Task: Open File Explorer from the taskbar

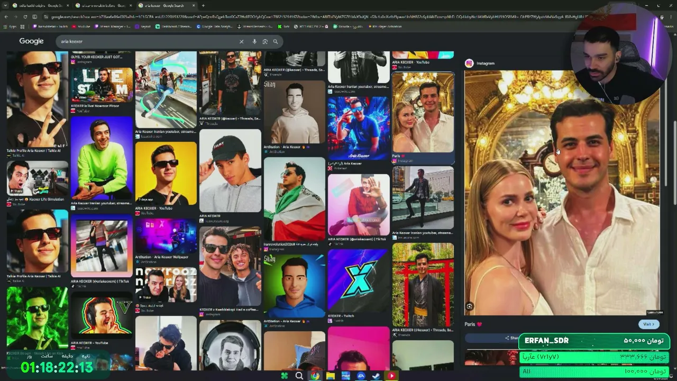Action: click(x=331, y=376)
